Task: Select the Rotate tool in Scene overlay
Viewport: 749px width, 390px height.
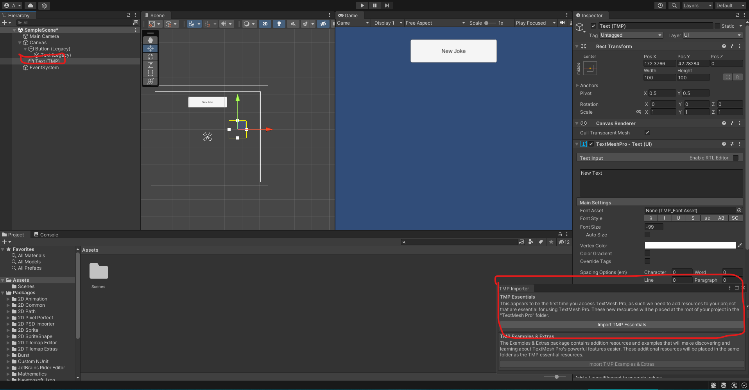Action: tap(151, 57)
